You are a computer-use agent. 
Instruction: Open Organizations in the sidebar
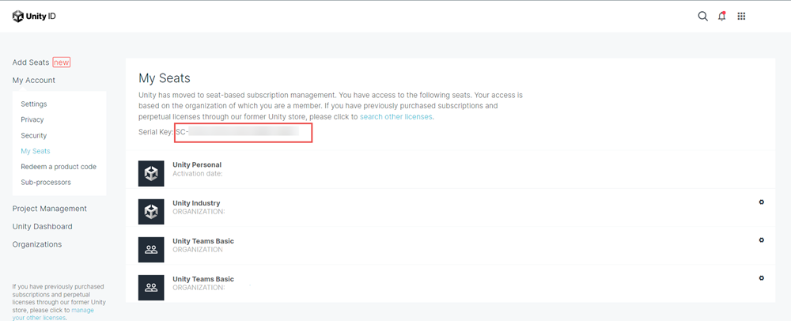tap(37, 244)
